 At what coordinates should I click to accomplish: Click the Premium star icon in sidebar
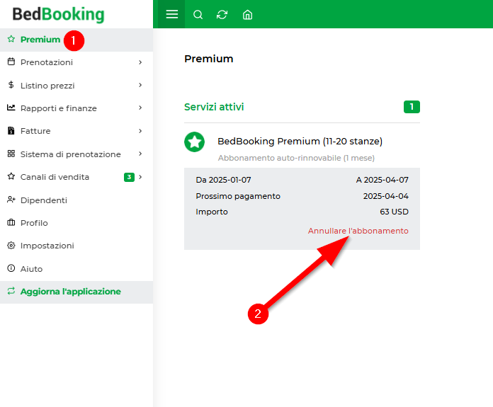(x=11, y=39)
